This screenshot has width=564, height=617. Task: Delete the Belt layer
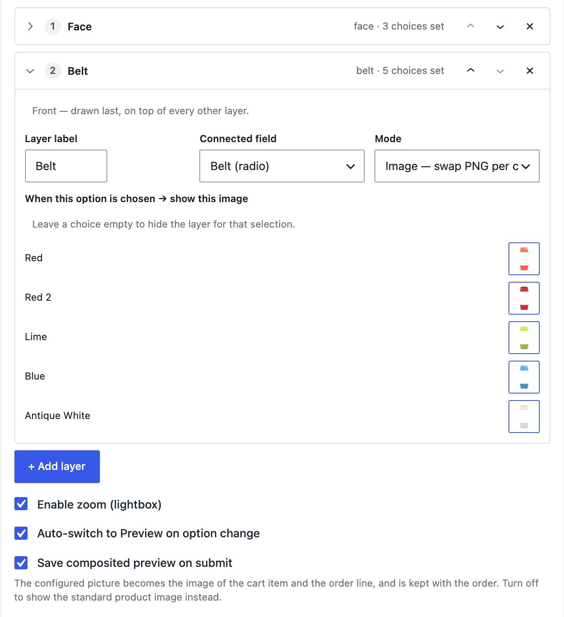pos(530,71)
